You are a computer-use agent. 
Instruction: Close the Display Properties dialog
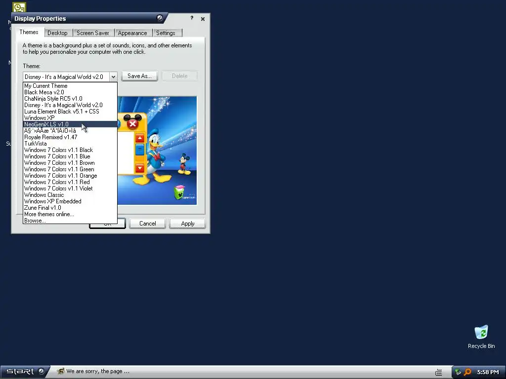point(203,19)
